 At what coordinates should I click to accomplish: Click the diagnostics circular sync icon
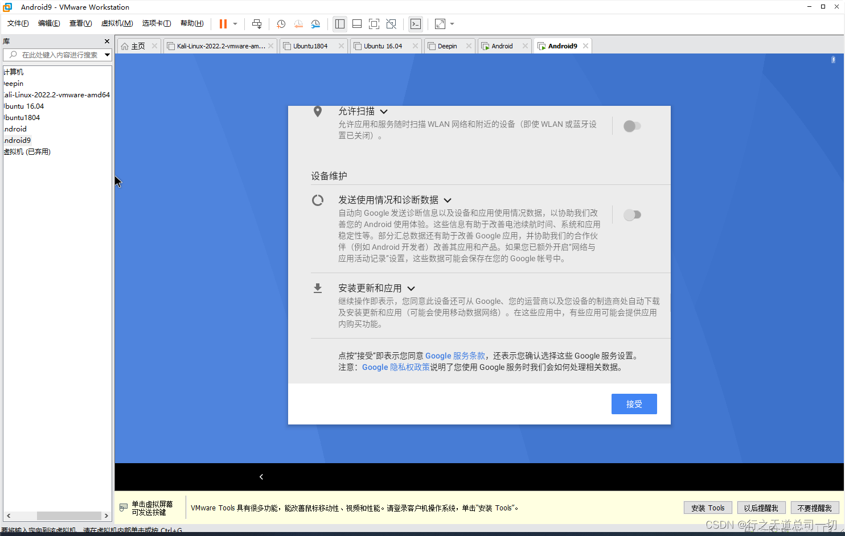coord(318,200)
